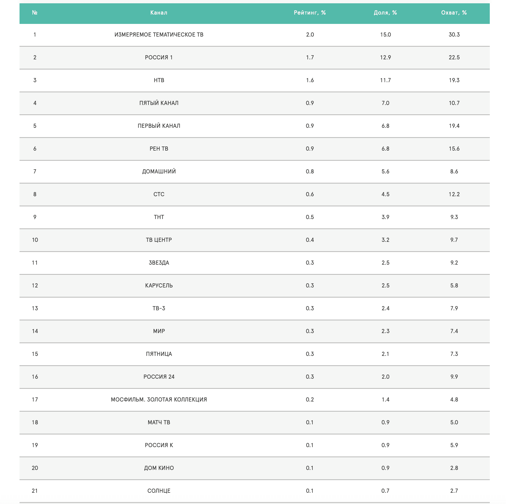Click the "Охват, %" column header

pos(454,13)
